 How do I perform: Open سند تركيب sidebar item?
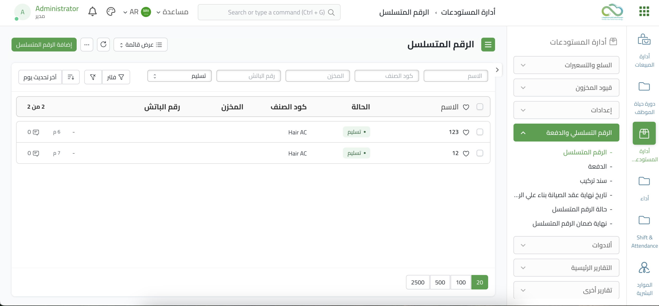(x=593, y=181)
